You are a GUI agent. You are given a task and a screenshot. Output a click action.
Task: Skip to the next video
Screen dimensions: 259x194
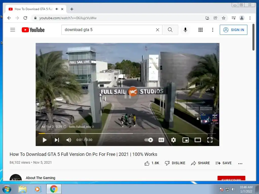(x=57, y=140)
